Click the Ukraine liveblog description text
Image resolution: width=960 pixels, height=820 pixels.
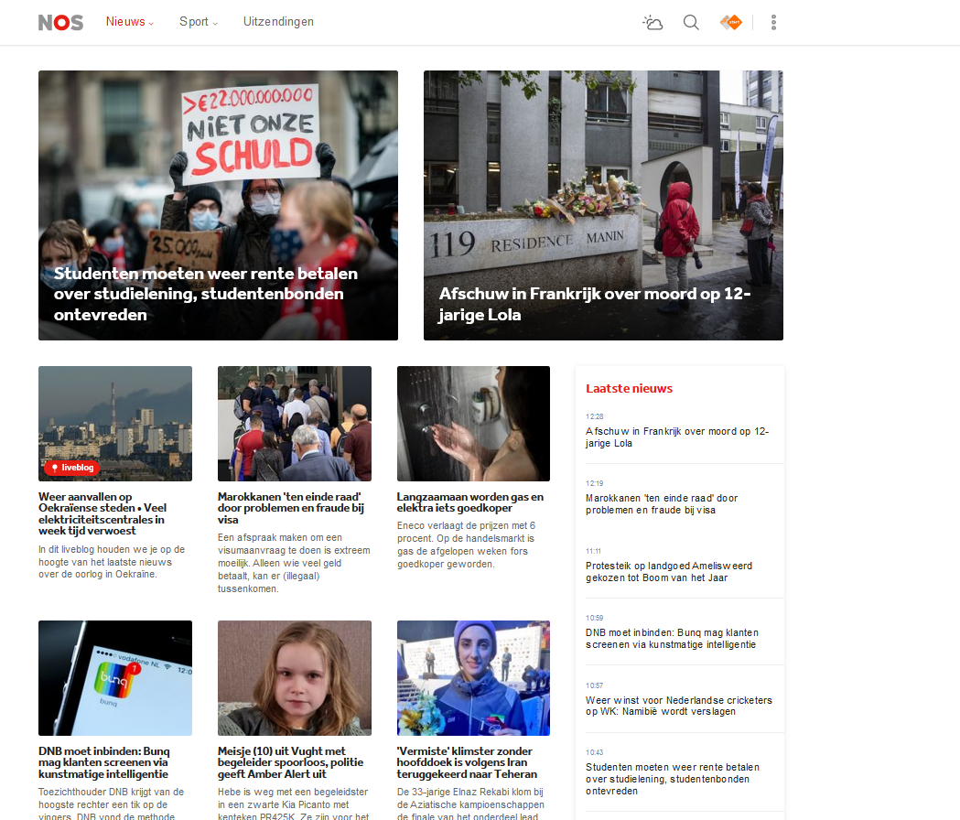(112, 562)
